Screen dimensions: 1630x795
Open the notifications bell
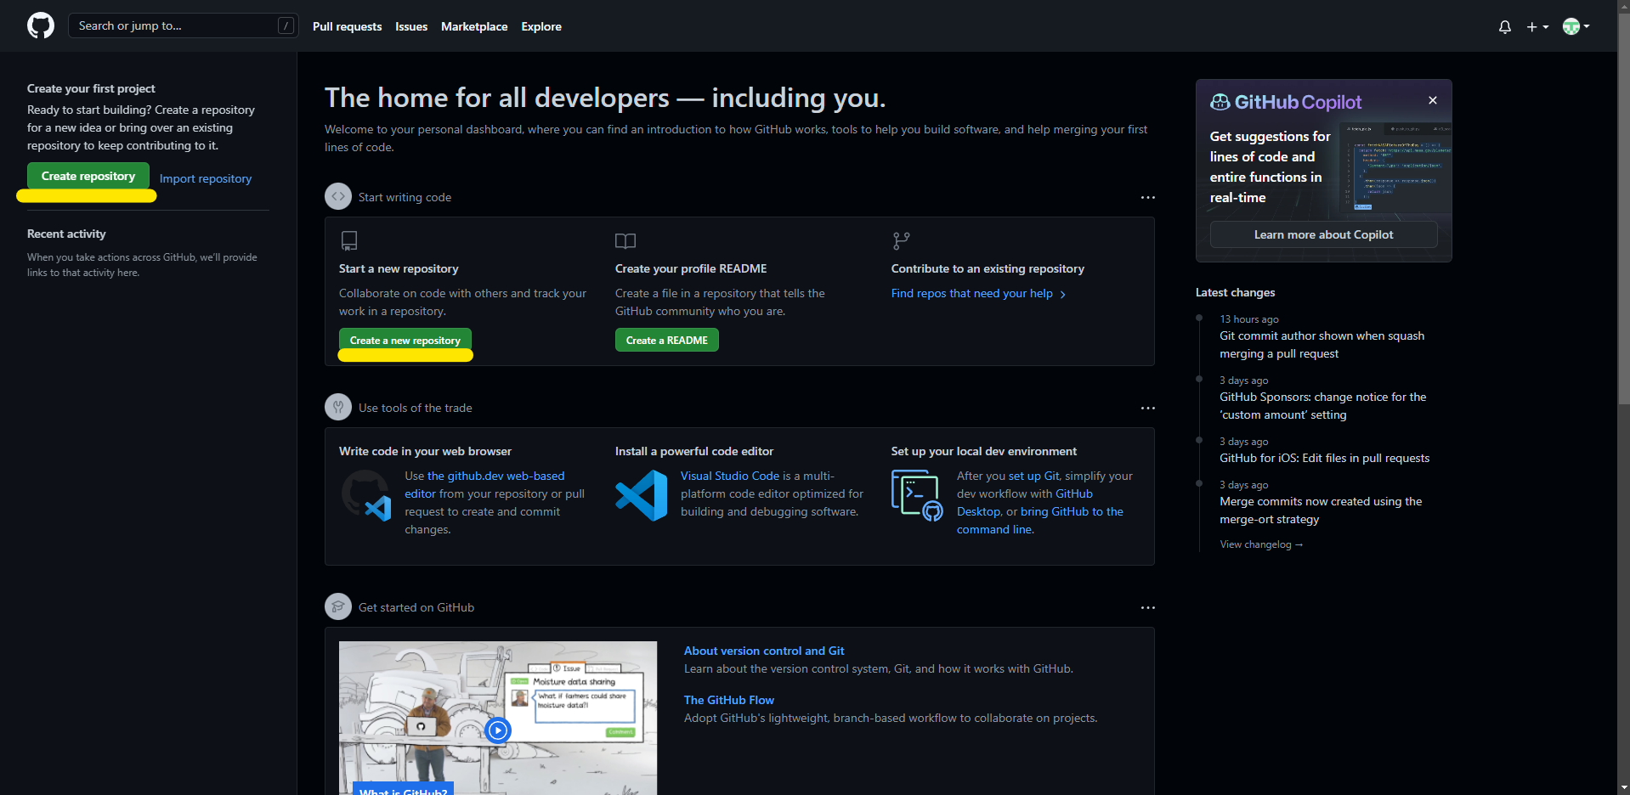coord(1505,26)
